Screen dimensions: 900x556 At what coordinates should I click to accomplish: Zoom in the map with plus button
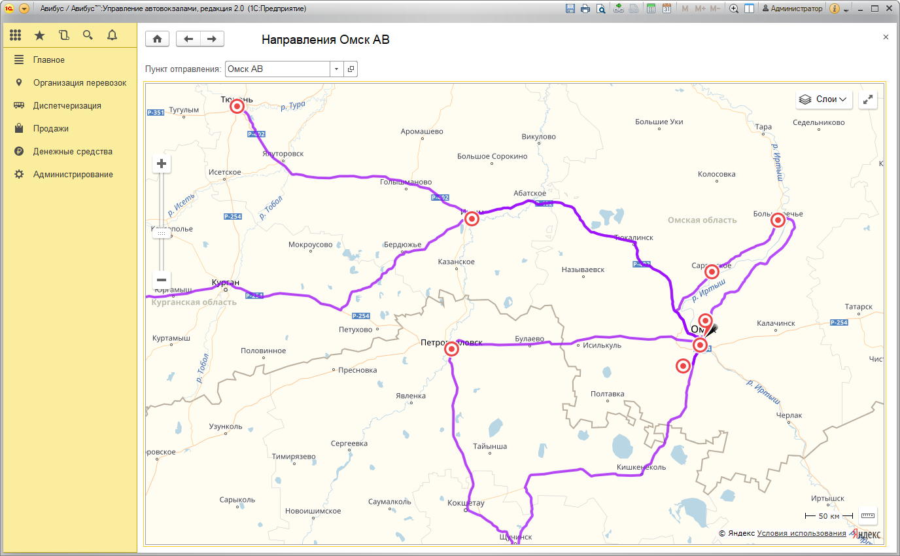pyautogui.click(x=162, y=164)
